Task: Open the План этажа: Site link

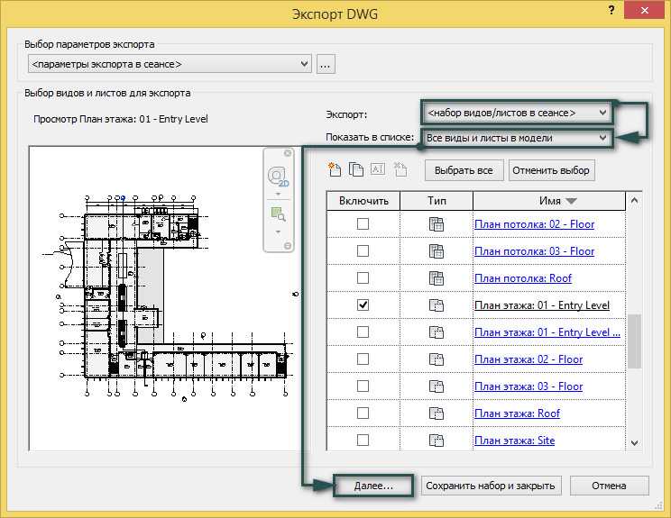Action: click(x=514, y=441)
